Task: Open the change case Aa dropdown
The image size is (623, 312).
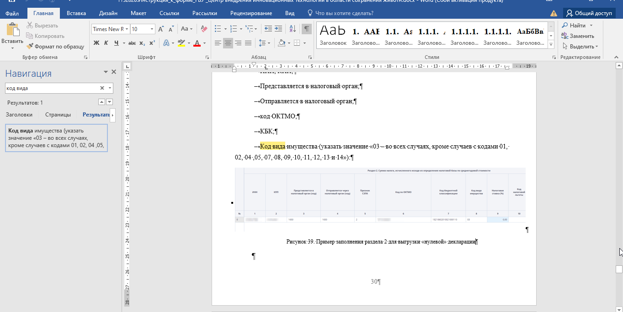Action: click(187, 29)
